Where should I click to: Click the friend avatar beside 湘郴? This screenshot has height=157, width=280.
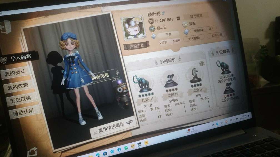coord(185,25)
